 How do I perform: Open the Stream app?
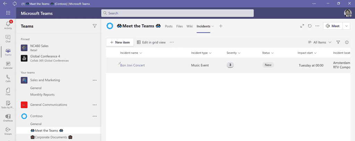click(8, 131)
